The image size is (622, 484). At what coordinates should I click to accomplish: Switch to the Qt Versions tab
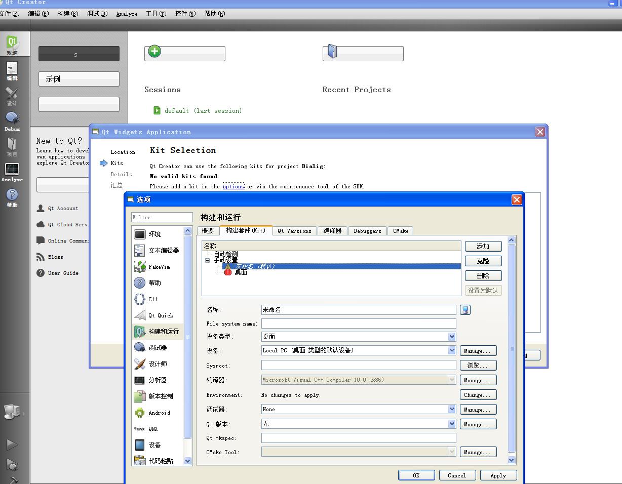tap(294, 231)
